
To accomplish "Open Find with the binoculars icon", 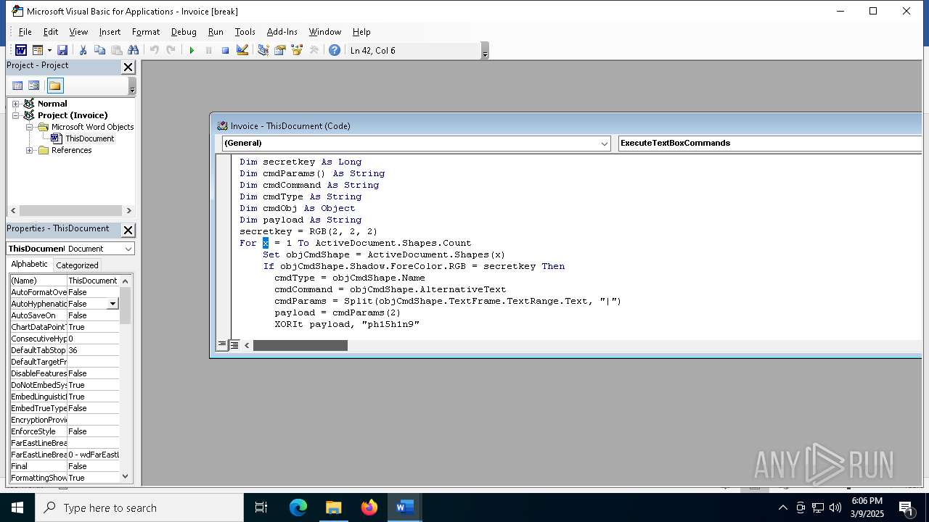I will pos(133,50).
